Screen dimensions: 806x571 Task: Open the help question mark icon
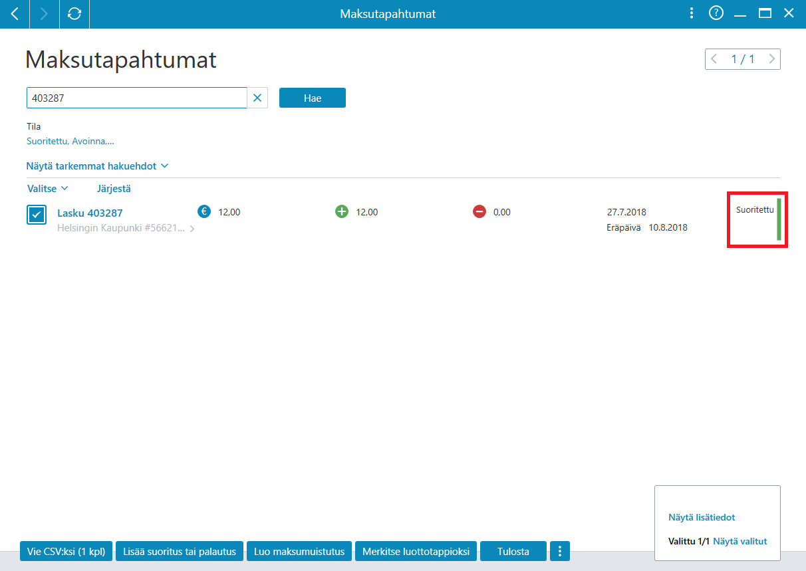click(716, 13)
